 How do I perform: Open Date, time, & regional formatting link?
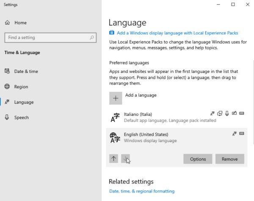142,191
